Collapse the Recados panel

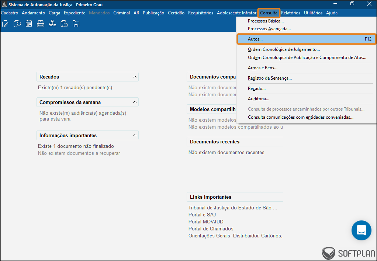click(x=135, y=77)
